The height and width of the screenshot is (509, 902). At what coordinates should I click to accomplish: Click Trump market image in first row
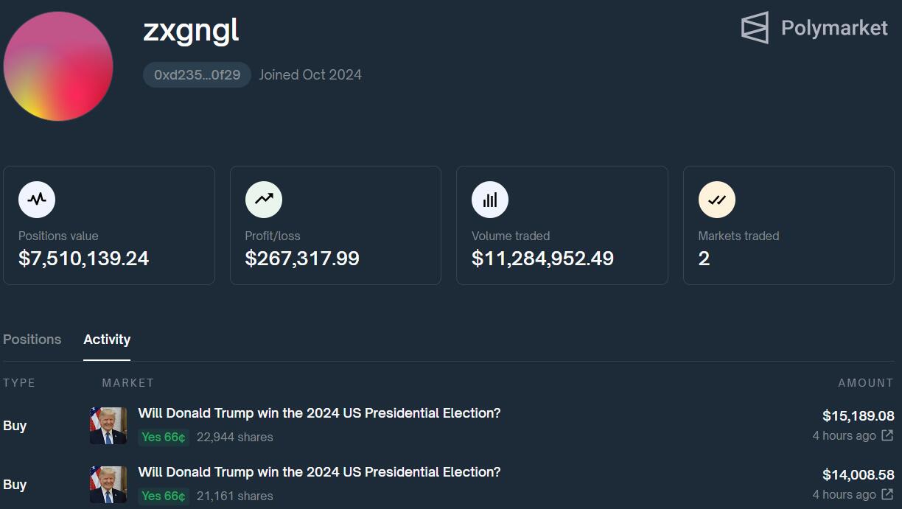tap(108, 426)
